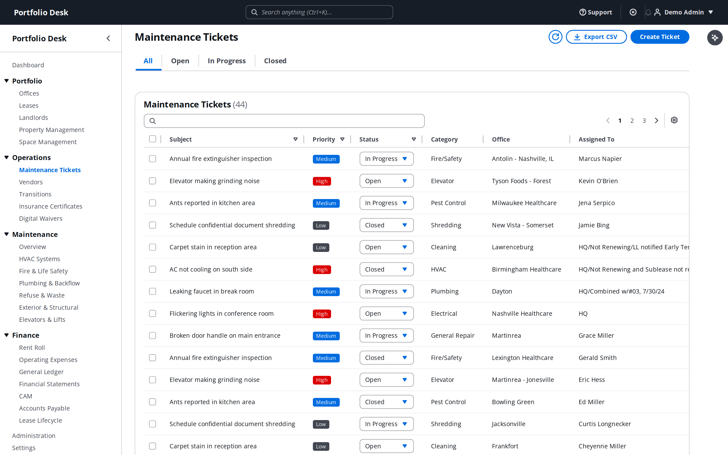Click the Office column header

[x=501, y=139]
